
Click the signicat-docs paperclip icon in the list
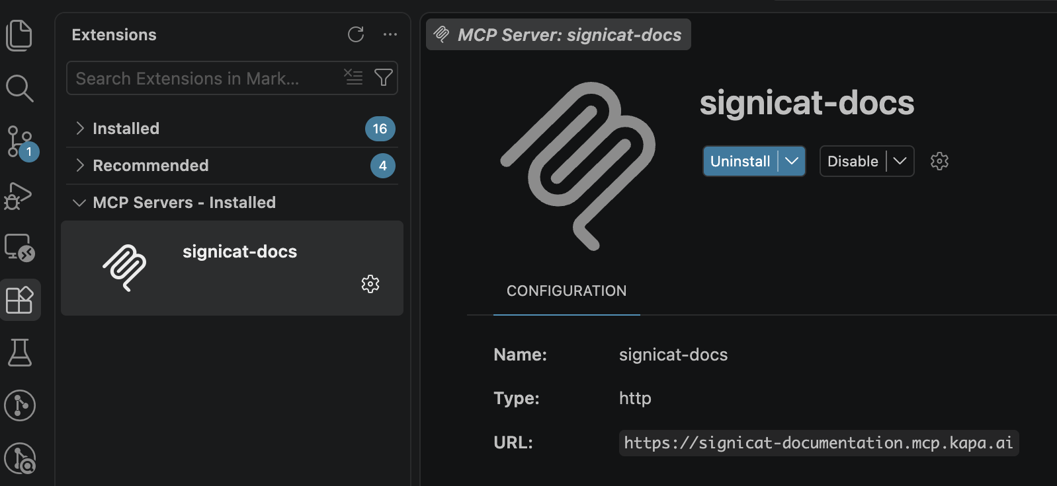125,267
